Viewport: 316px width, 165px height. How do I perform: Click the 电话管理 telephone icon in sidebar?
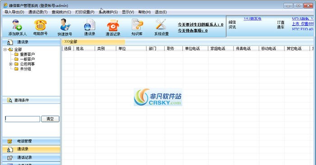(9, 141)
